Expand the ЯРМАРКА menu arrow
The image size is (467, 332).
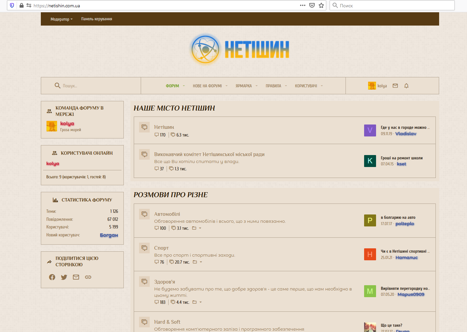[257, 86]
